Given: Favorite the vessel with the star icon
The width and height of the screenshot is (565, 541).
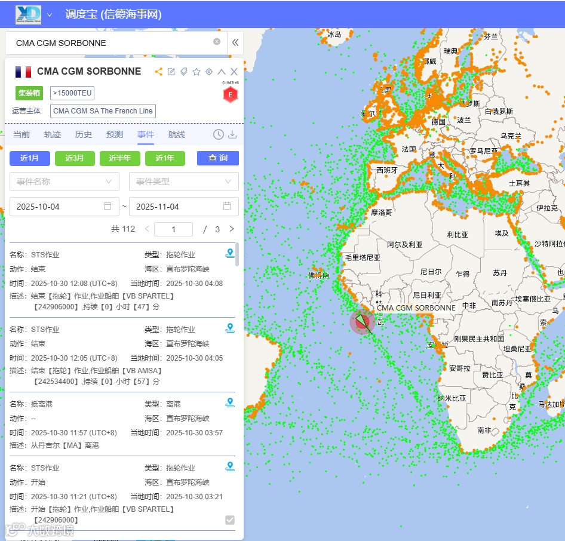Looking at the screenshot, I should 196,72.
